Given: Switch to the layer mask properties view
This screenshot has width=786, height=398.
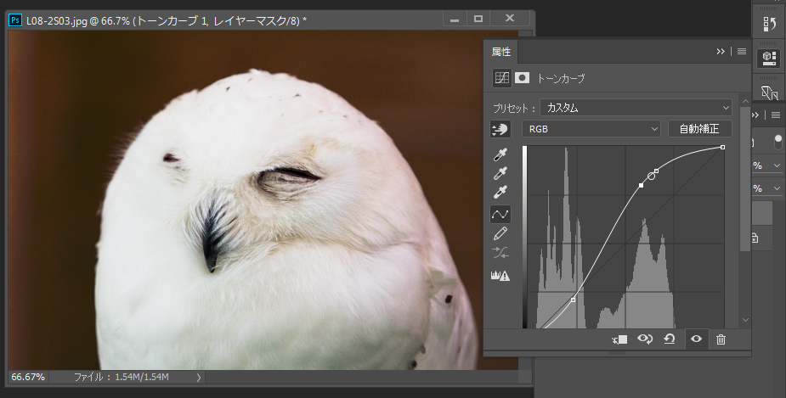Looking at the screenshot, I should [x=523, y=77].
